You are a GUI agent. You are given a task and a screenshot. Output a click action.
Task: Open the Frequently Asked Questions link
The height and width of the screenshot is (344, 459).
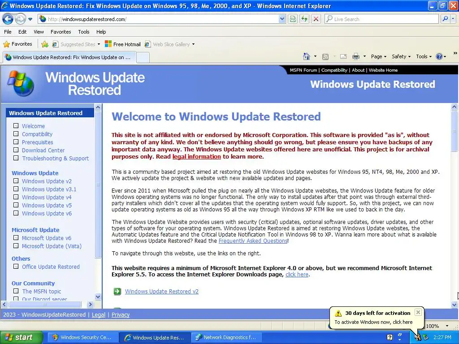click(253, 241)
